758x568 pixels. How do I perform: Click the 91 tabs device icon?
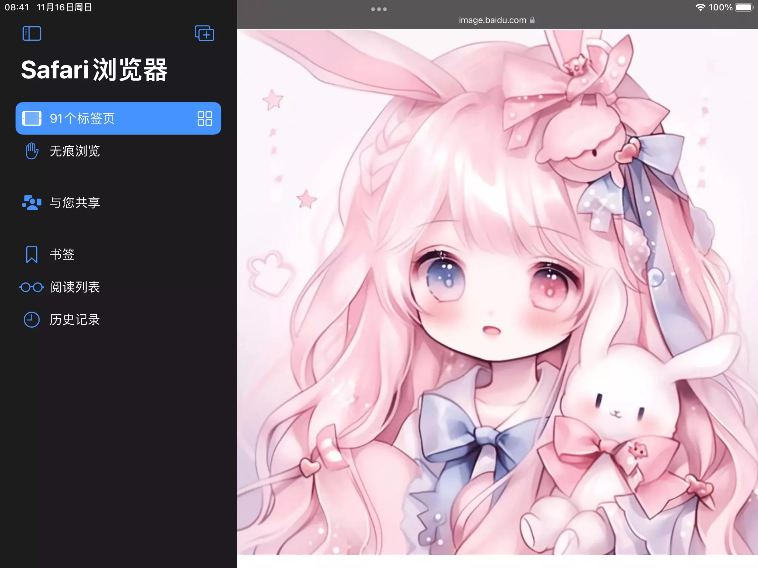tap(32, 118)
